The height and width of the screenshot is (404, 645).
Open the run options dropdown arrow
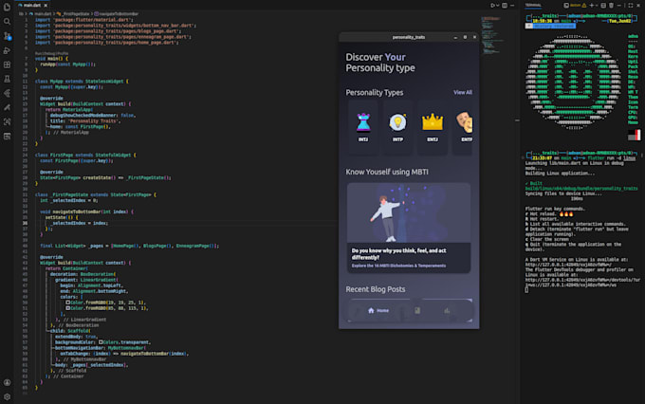point(497,6)
